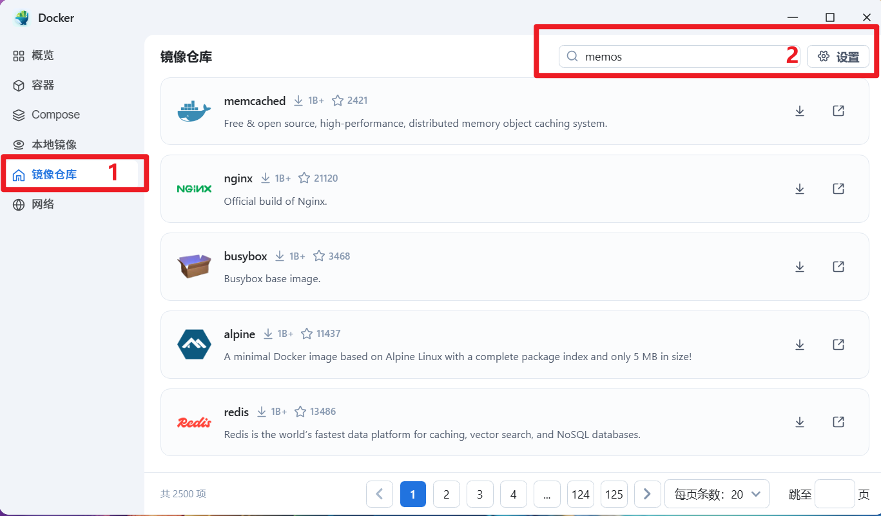Download the memcached image

tap(800, 111)
